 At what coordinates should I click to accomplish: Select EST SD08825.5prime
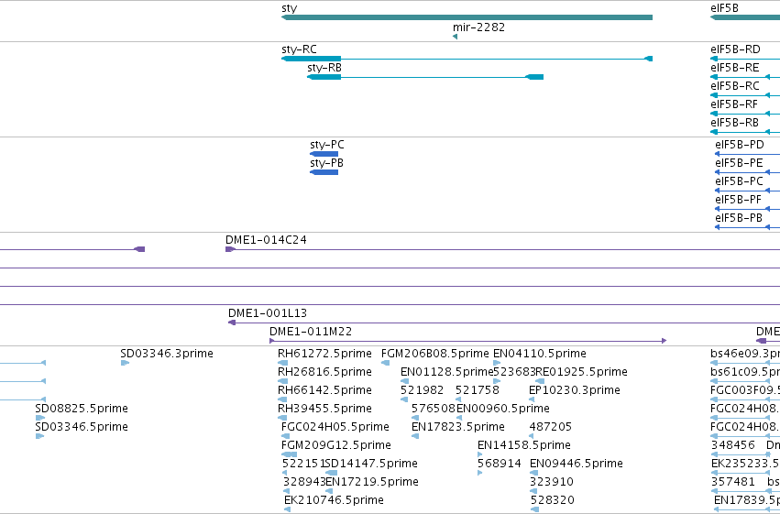coord(82,409)
